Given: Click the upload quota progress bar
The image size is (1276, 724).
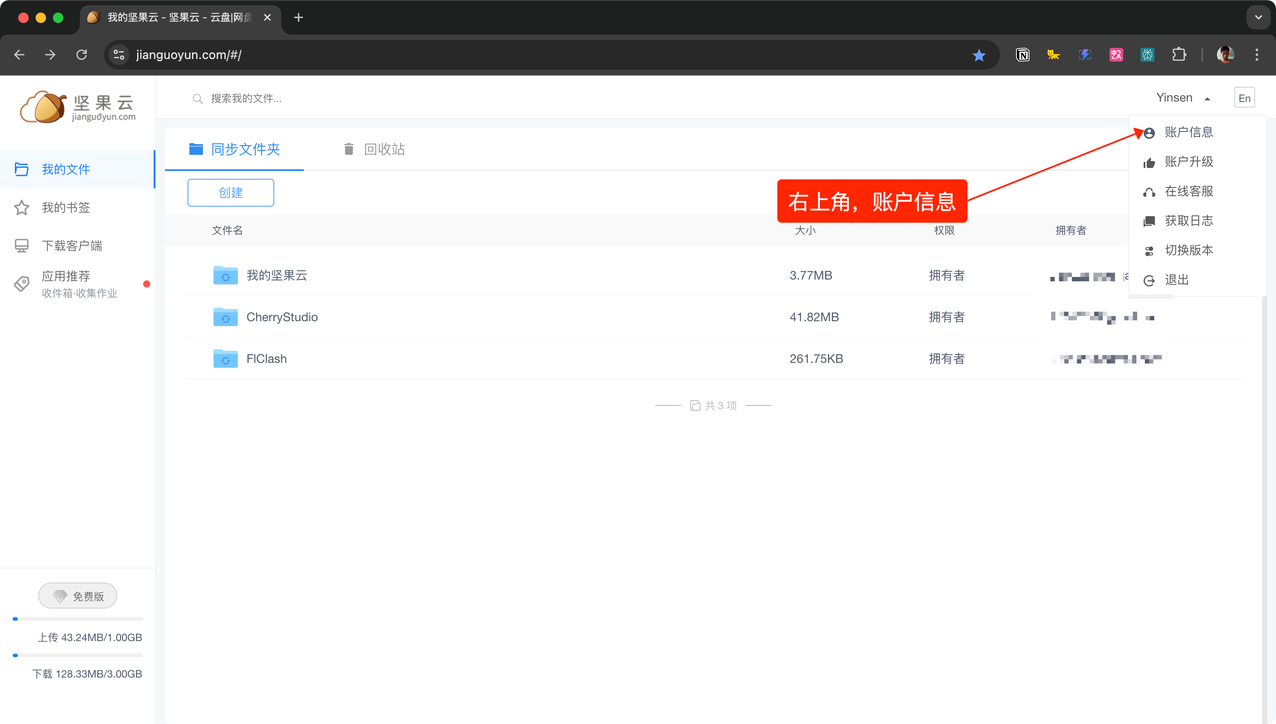Looking at the screenshot, I should 78,619.
